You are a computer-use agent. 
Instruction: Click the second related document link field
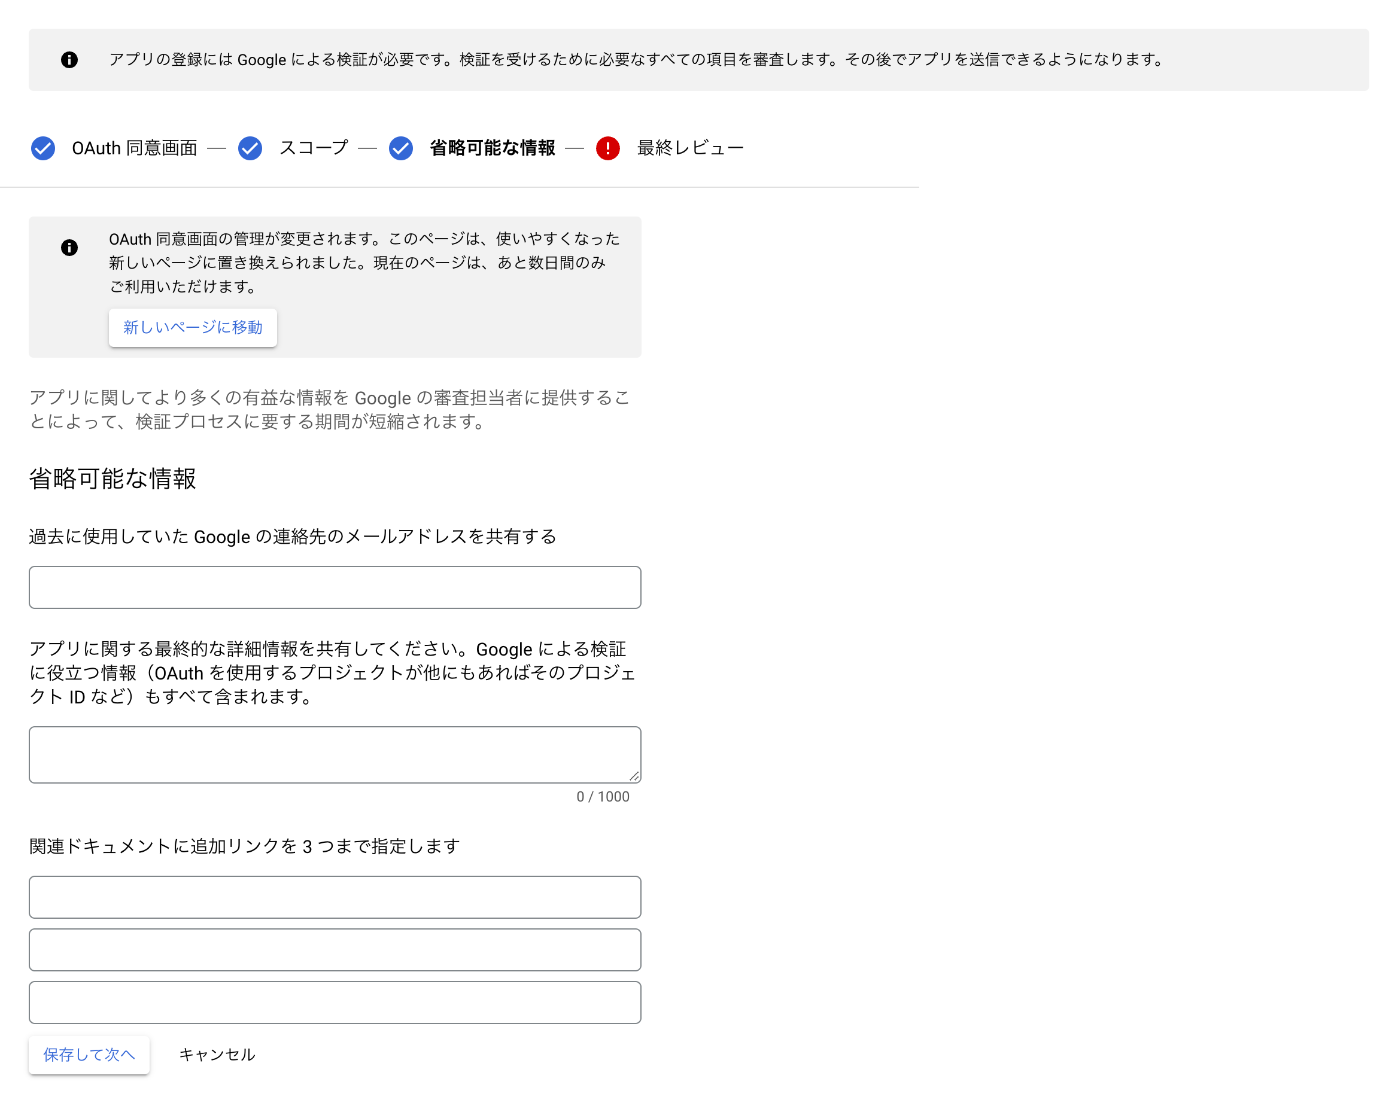335,949
